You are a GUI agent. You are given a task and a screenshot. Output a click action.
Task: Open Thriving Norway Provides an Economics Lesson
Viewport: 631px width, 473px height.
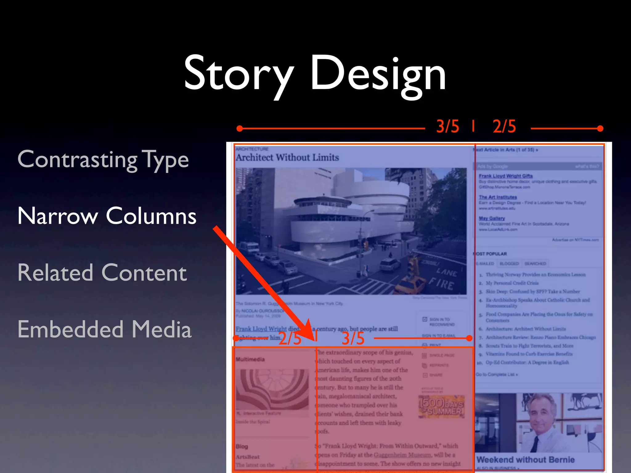(535, 275)
